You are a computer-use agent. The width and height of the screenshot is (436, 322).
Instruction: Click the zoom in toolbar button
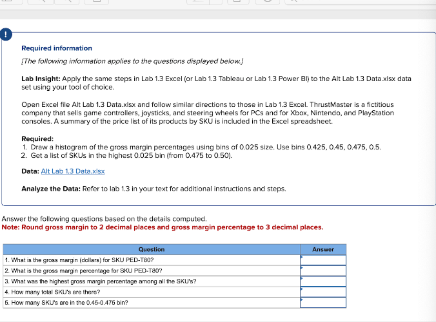click(66, 1)
